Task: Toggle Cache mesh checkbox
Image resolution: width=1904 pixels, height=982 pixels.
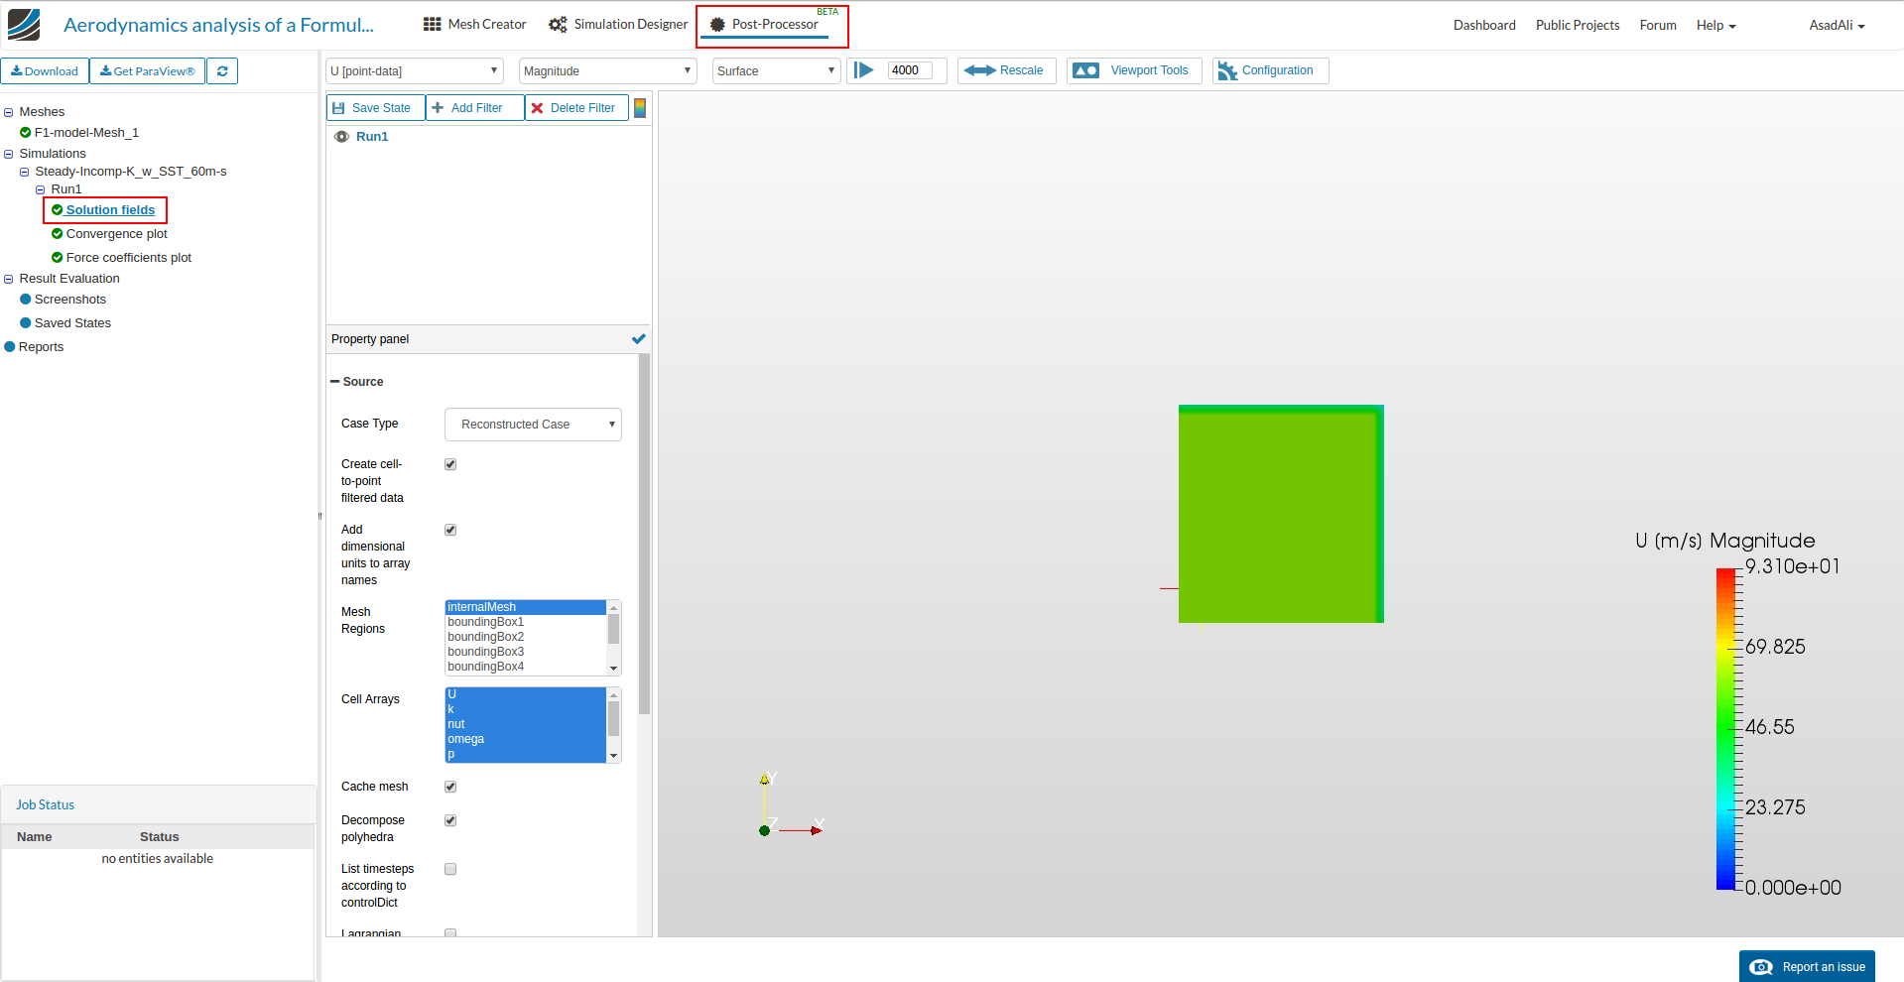Action: click(450, 787)
